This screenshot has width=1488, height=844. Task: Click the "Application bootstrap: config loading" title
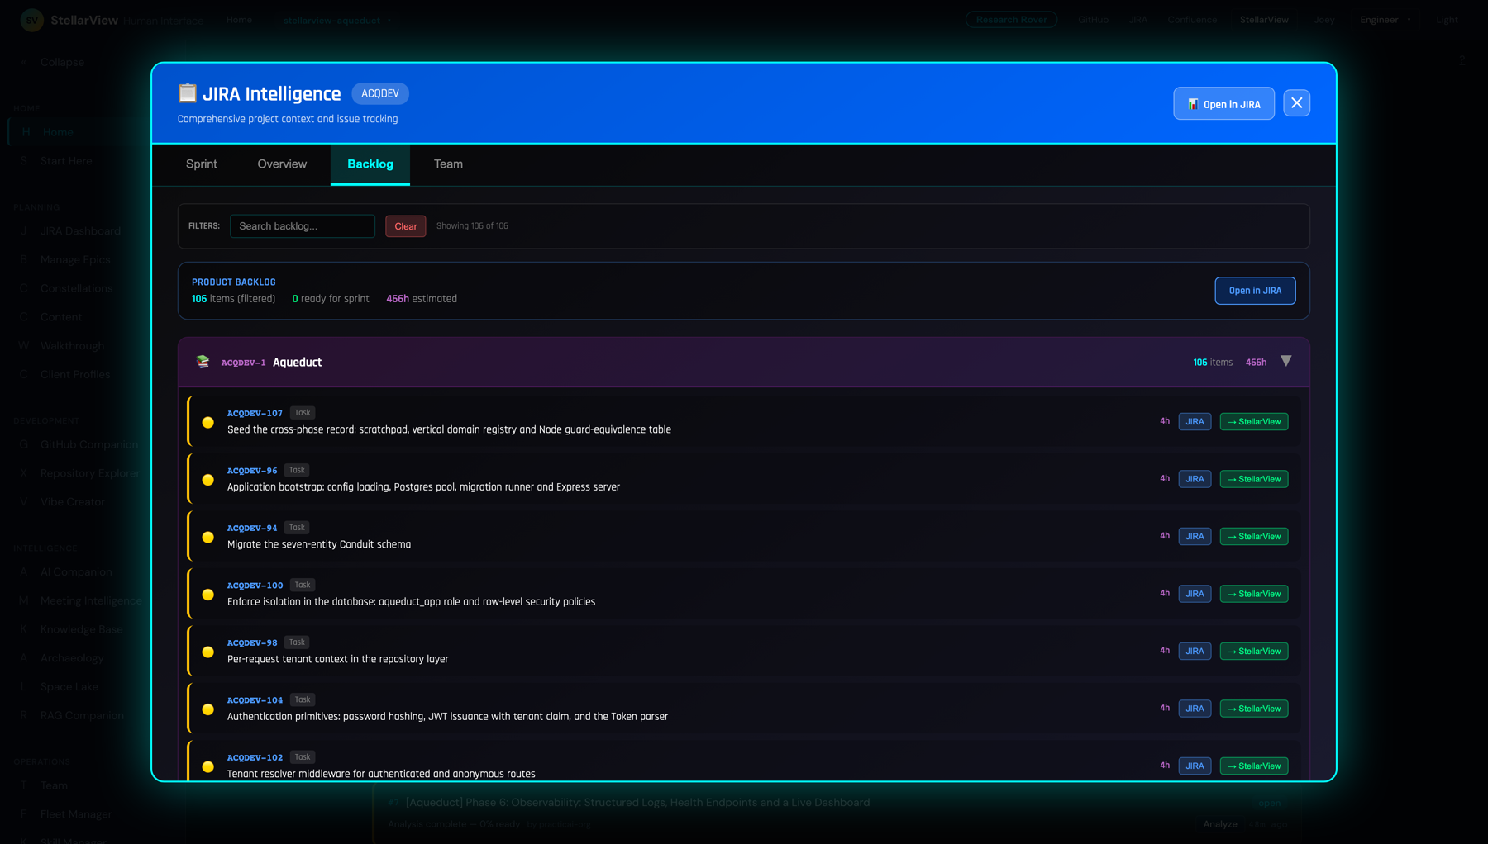click(x=423, y=487)
